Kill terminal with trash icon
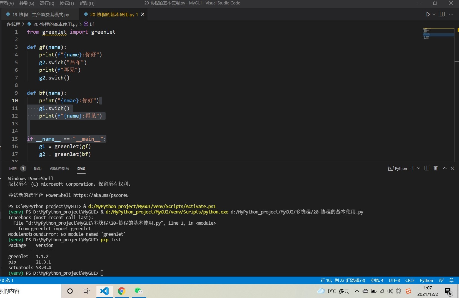The image size is (459, 298). 436,168
